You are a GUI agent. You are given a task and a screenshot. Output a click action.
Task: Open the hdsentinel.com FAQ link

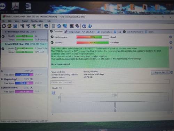click(x=88, y=56)
